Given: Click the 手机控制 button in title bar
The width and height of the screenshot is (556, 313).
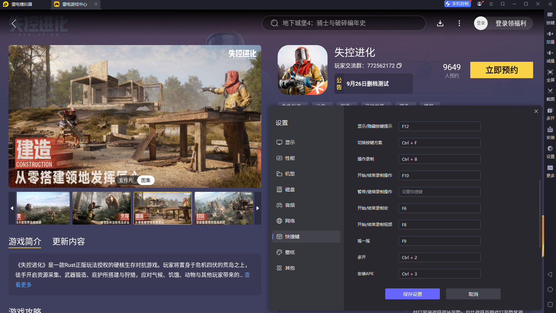Looking at the screenshot, I should point(458,4).
